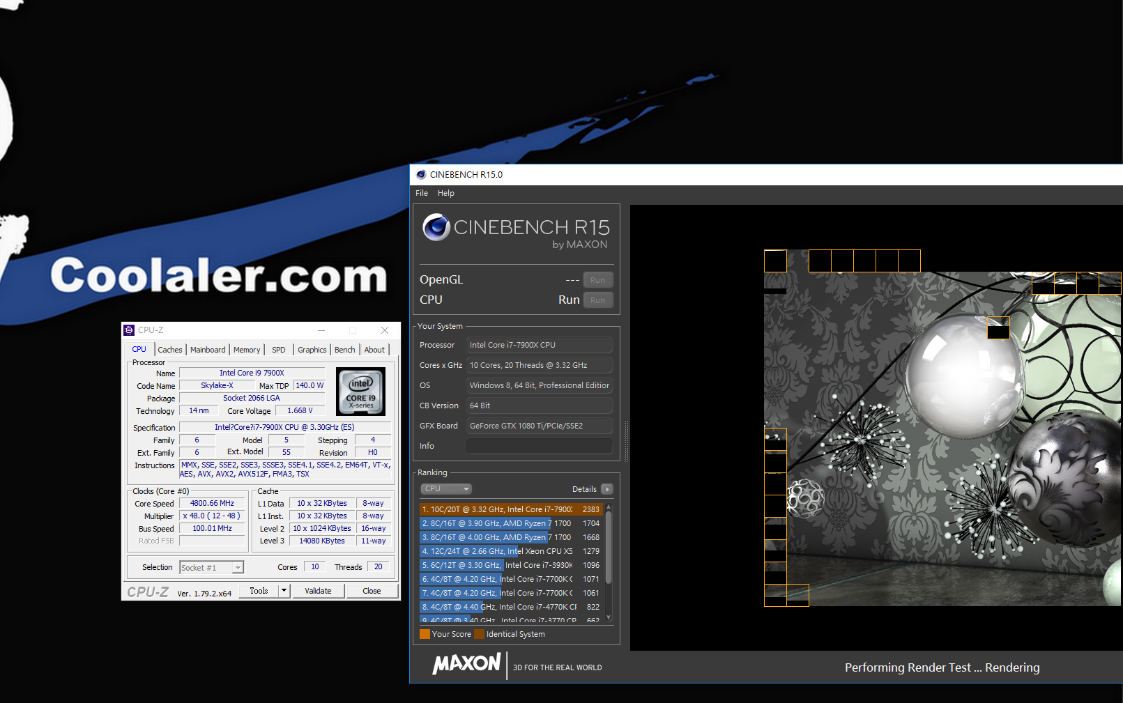Run the OpenGL benchmark

point(597,280)
